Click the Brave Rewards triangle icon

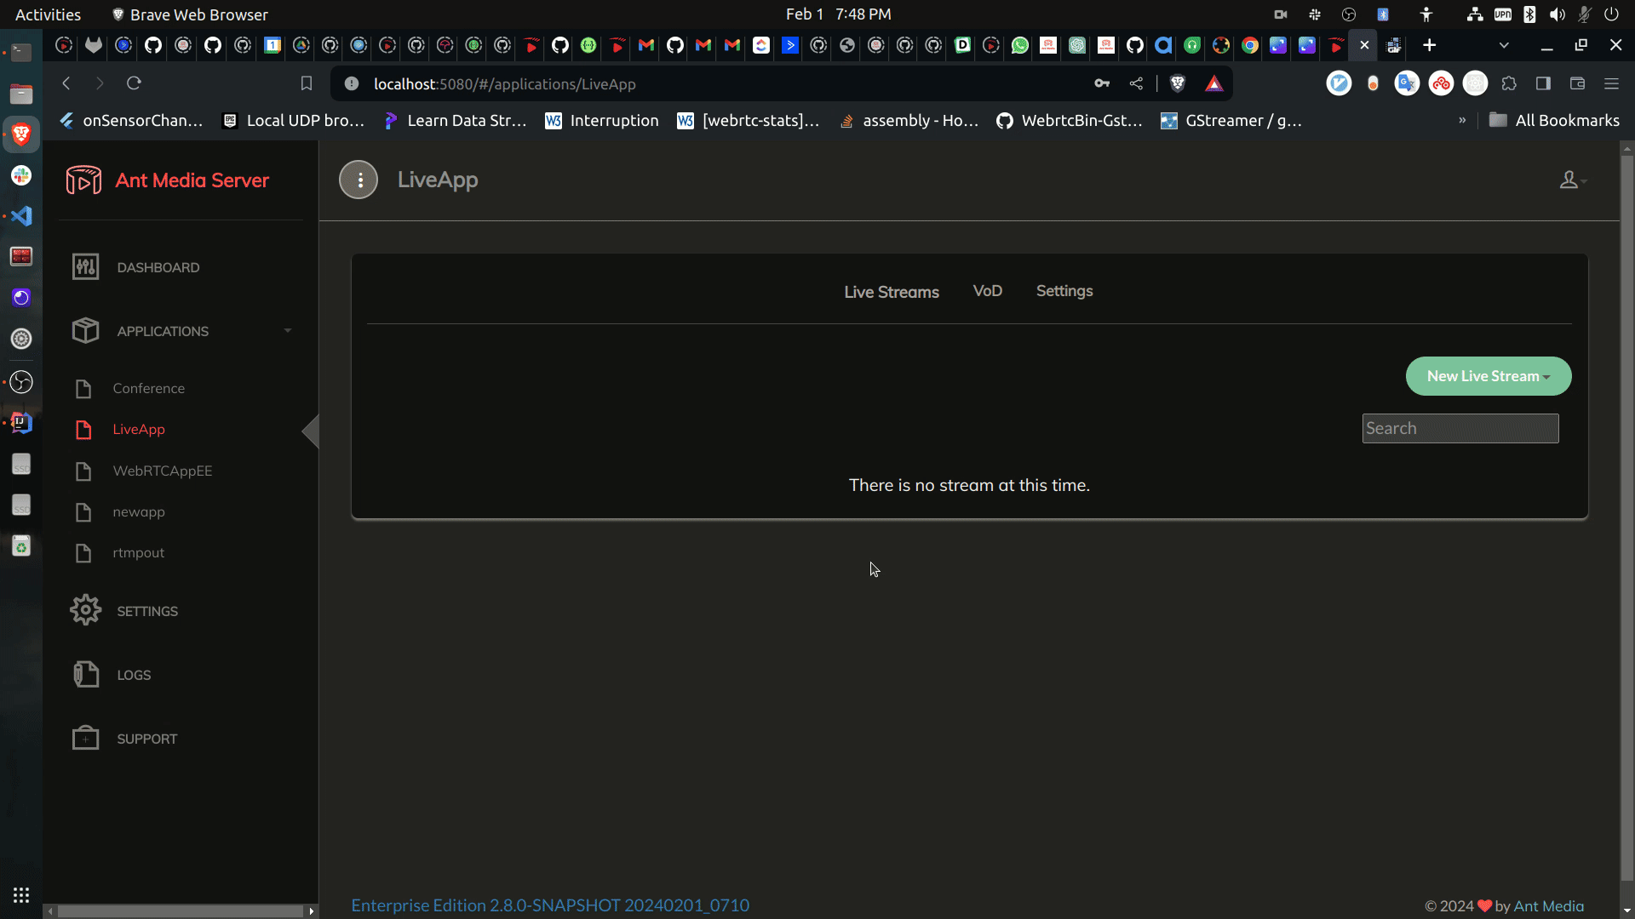pos(1214,83)
